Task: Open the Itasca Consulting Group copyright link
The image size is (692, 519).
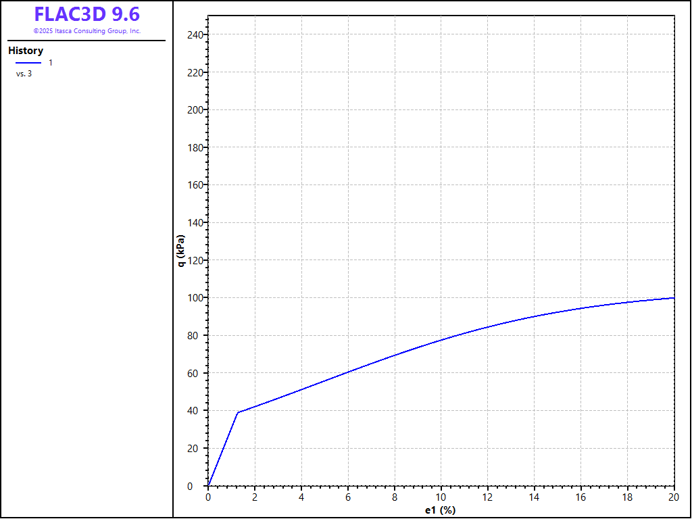Action: point(86,31)
